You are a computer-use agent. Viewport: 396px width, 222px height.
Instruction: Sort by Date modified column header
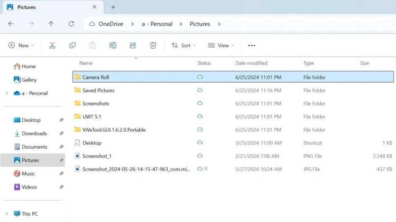click(x=251, y=63)
